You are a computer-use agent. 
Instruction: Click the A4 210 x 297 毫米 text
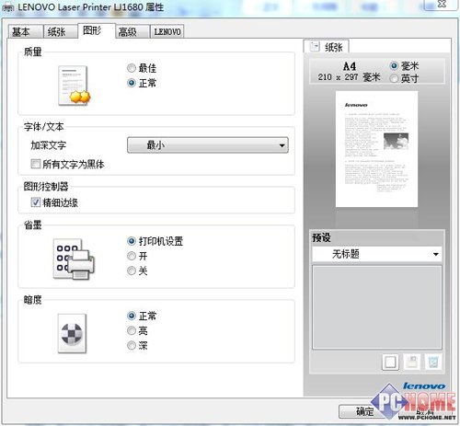[x=350, y=72]
